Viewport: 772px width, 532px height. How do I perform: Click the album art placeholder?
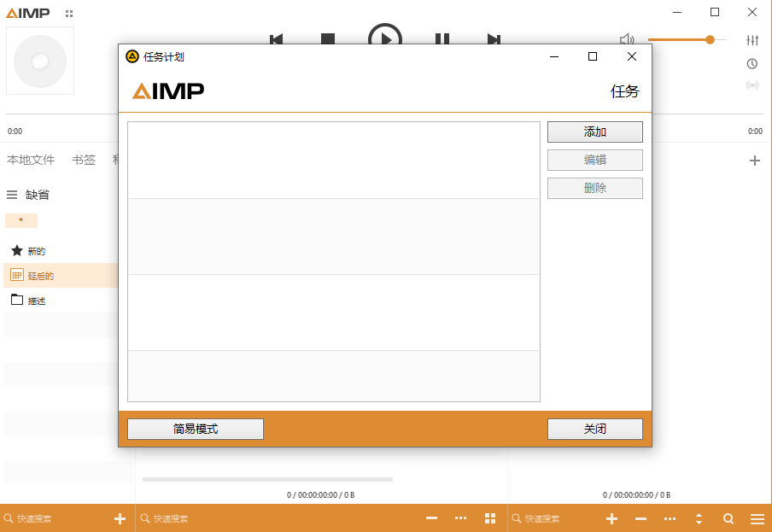tap(40, 61)
